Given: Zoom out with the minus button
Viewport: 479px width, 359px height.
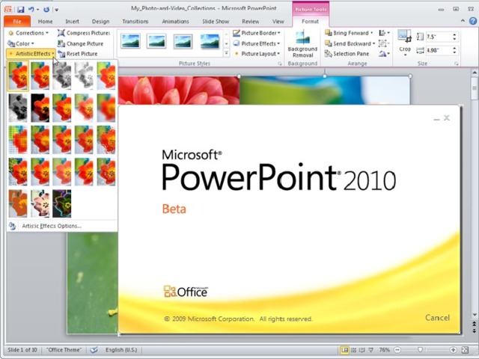Looking at the screenshot, I should 397,350.
